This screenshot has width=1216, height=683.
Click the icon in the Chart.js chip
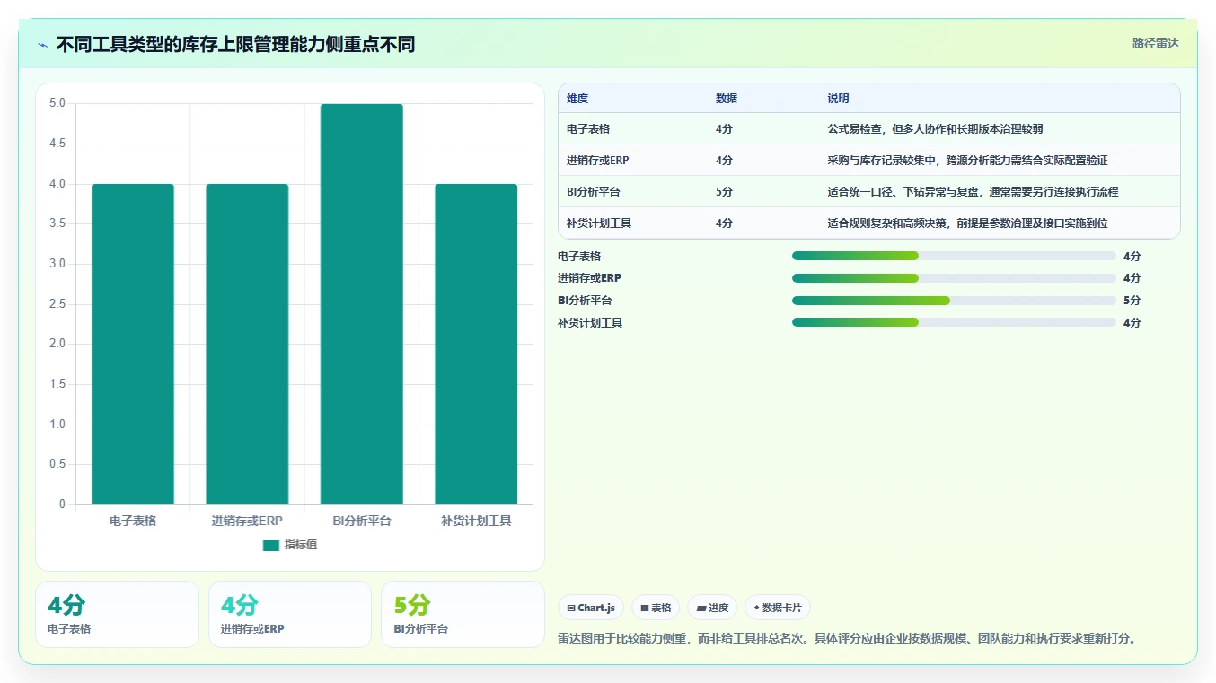click(571, 608)
